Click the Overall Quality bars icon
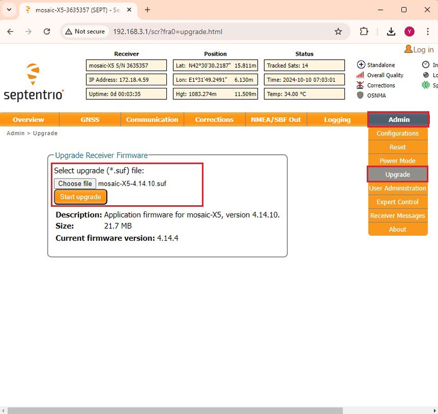Viewport: 438px width, 414px height. 361,75
